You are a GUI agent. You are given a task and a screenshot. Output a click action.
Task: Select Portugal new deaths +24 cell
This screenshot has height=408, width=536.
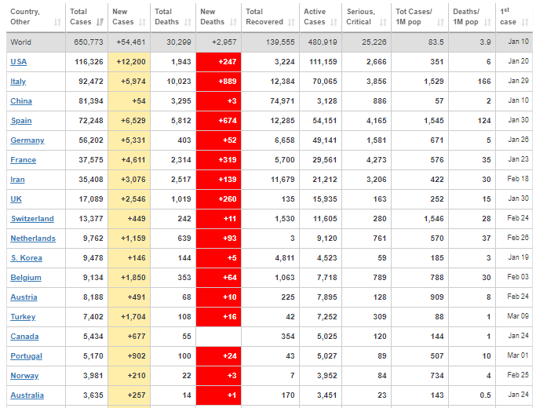pos(218,356)
